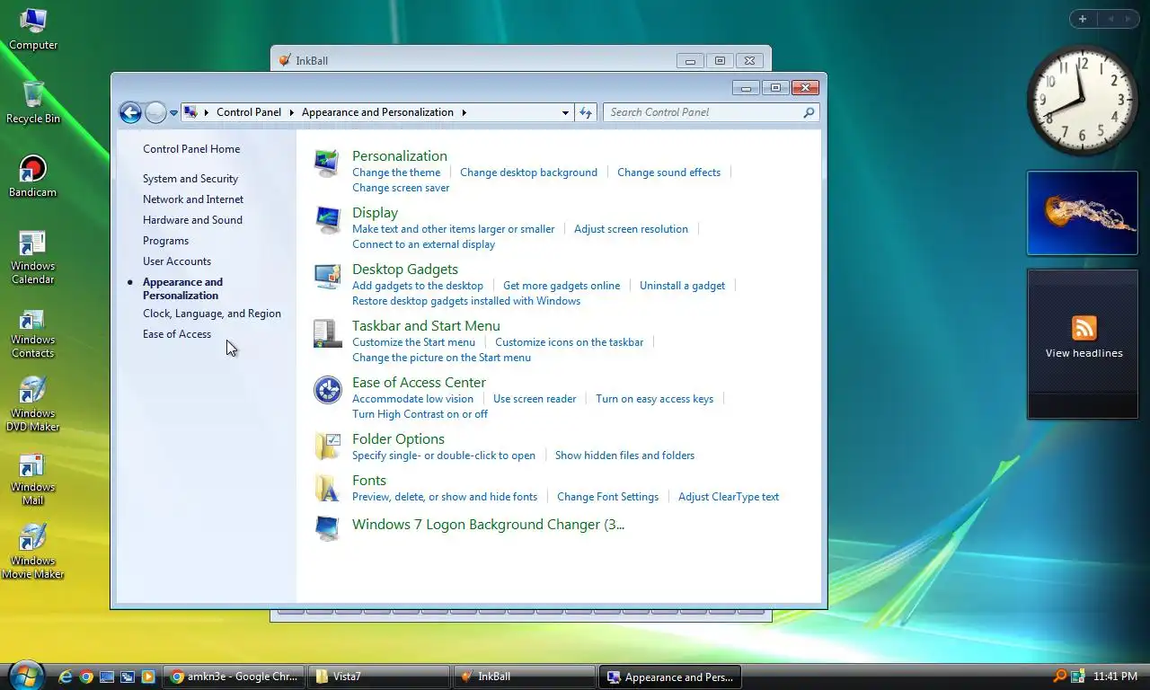
Task: Switch to Vista7 folder taskbar button
Action: point(378,677)
